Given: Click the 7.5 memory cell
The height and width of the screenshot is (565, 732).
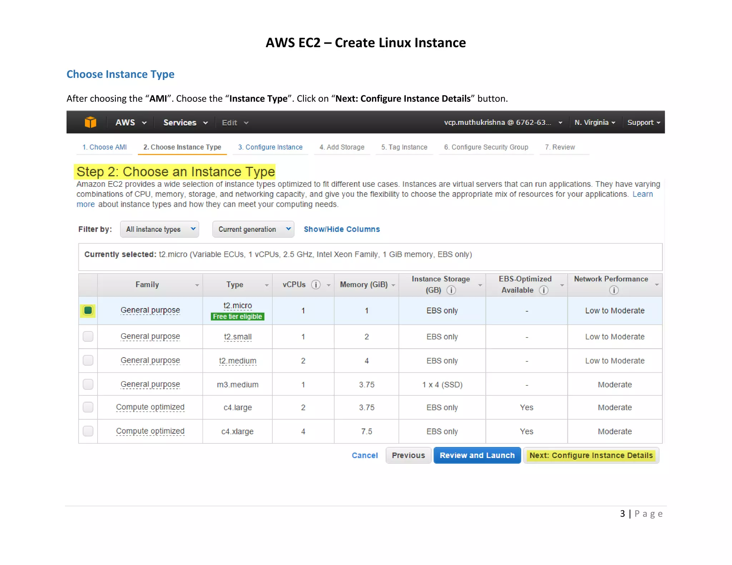Looking at the screenshot, I should coord(367,431).
